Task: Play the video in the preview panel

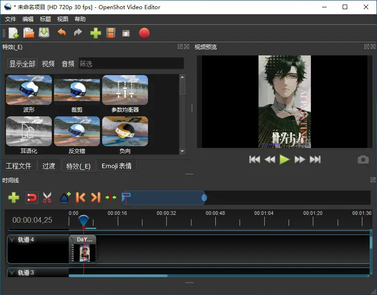Action: pyautogui.click(x=284, y=159)
